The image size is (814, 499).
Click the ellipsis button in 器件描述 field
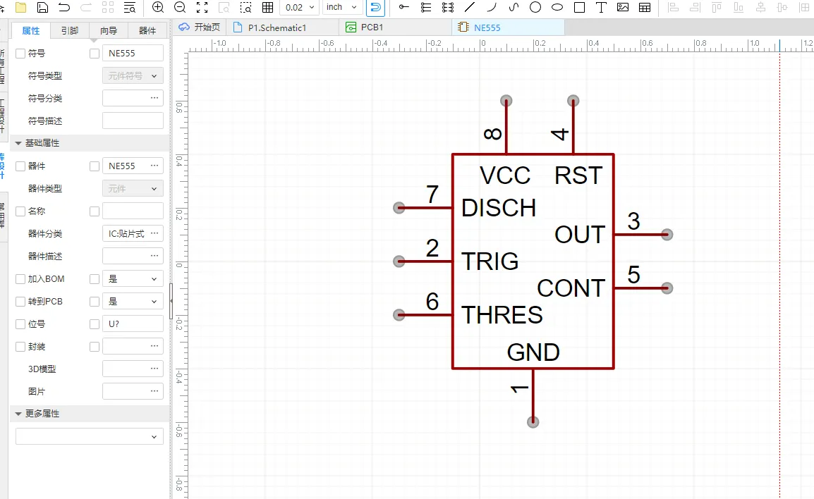154,257
